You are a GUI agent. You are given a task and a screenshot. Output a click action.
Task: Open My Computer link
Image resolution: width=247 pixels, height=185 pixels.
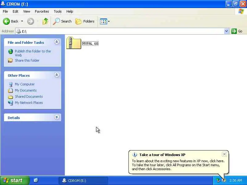click(x=25, y=84)
